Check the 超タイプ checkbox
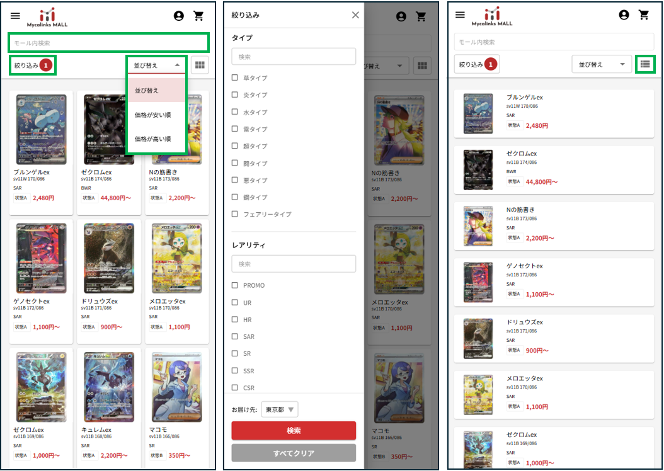 click(x=234, y=145)
